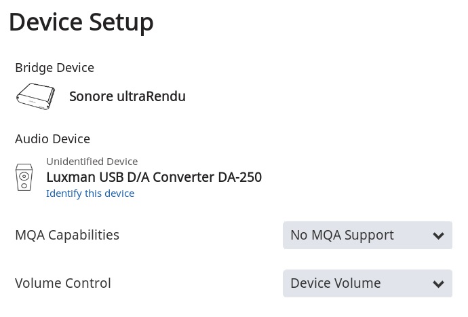Select the No MQA Support value text
Viewport: 468px width, 317px height.
[x=342, y=235]
